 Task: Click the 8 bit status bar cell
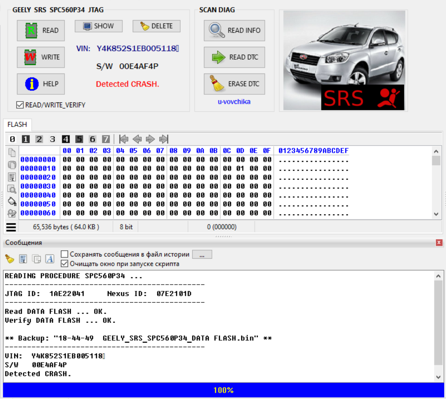[x=126, y=227]
